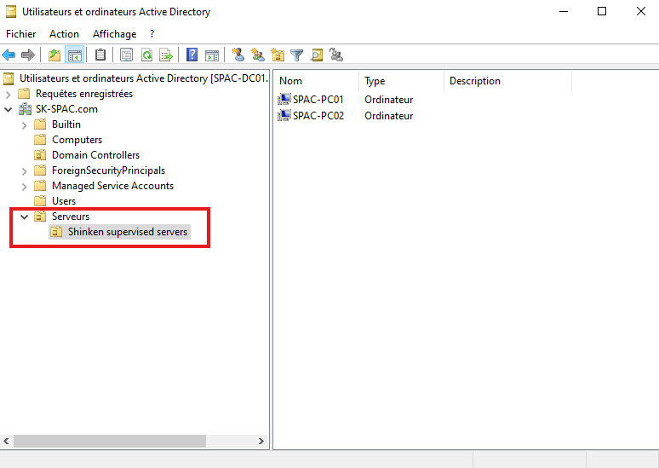This screenshot has height=468, width=659.
Task: Collapse the Serveurs organizational unit
Action: point(25,217)
